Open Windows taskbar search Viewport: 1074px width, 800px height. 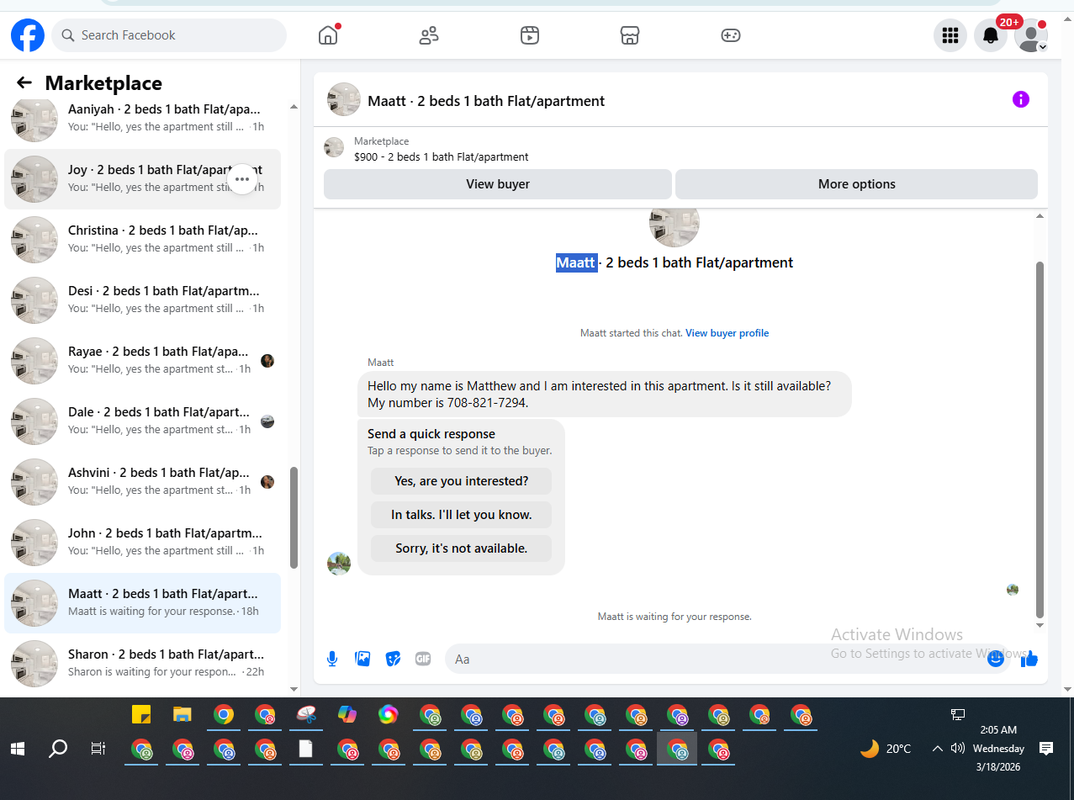click(57, 748)
